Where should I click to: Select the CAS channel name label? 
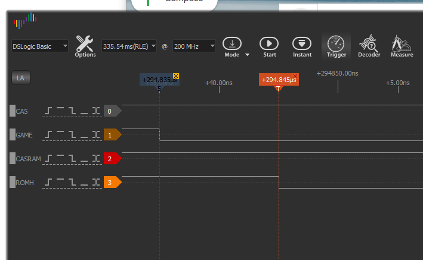coord(21,111)
